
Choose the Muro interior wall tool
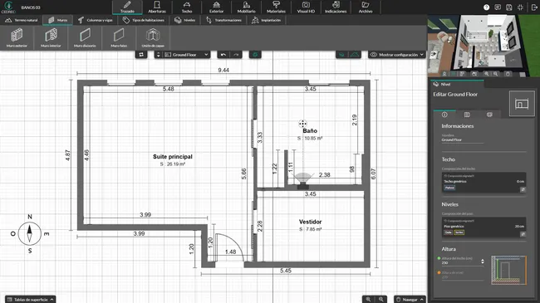tap(51, 38)
